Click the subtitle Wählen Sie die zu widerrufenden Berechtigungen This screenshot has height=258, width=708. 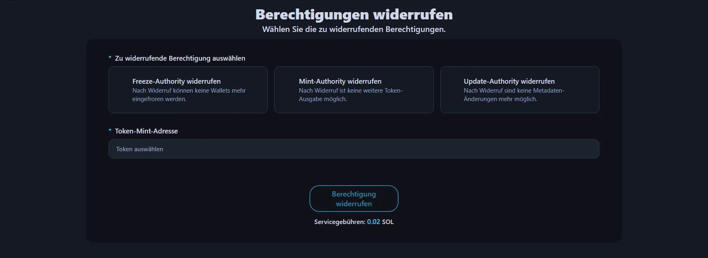(354, 30)
